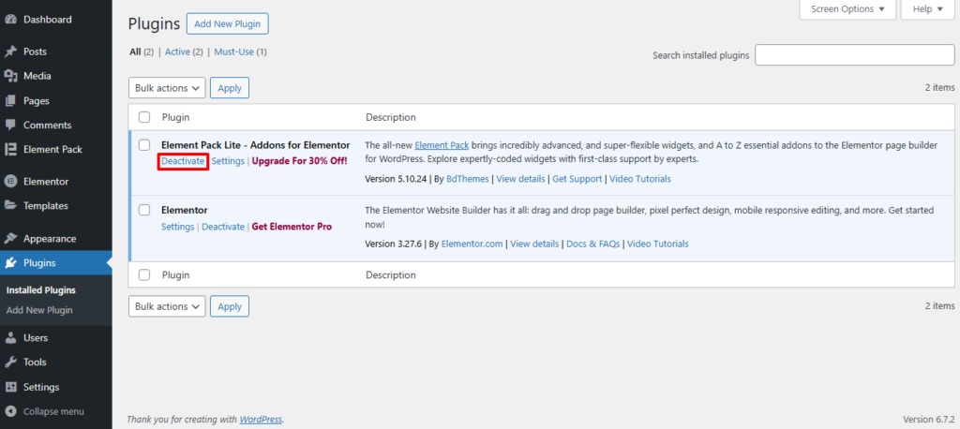This screenshot has width=960, height=429.
Task: Click the Pages icon in sidebar
Action: click(x=10, y=100)
